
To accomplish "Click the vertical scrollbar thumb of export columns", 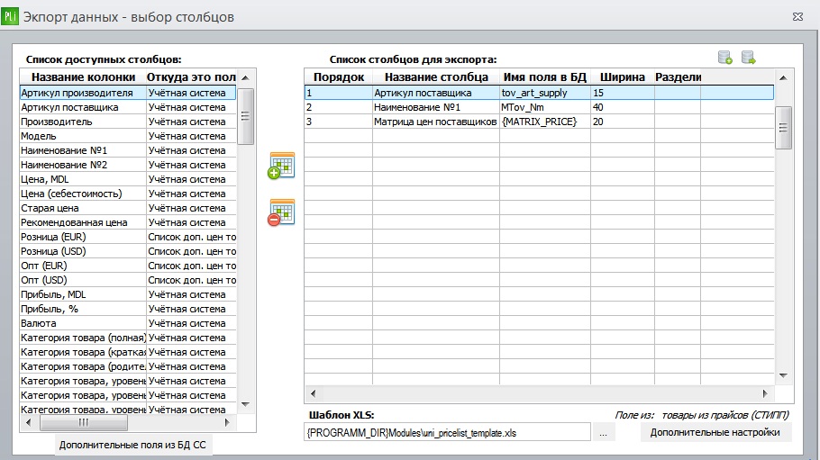I will (x=783, y=128).
